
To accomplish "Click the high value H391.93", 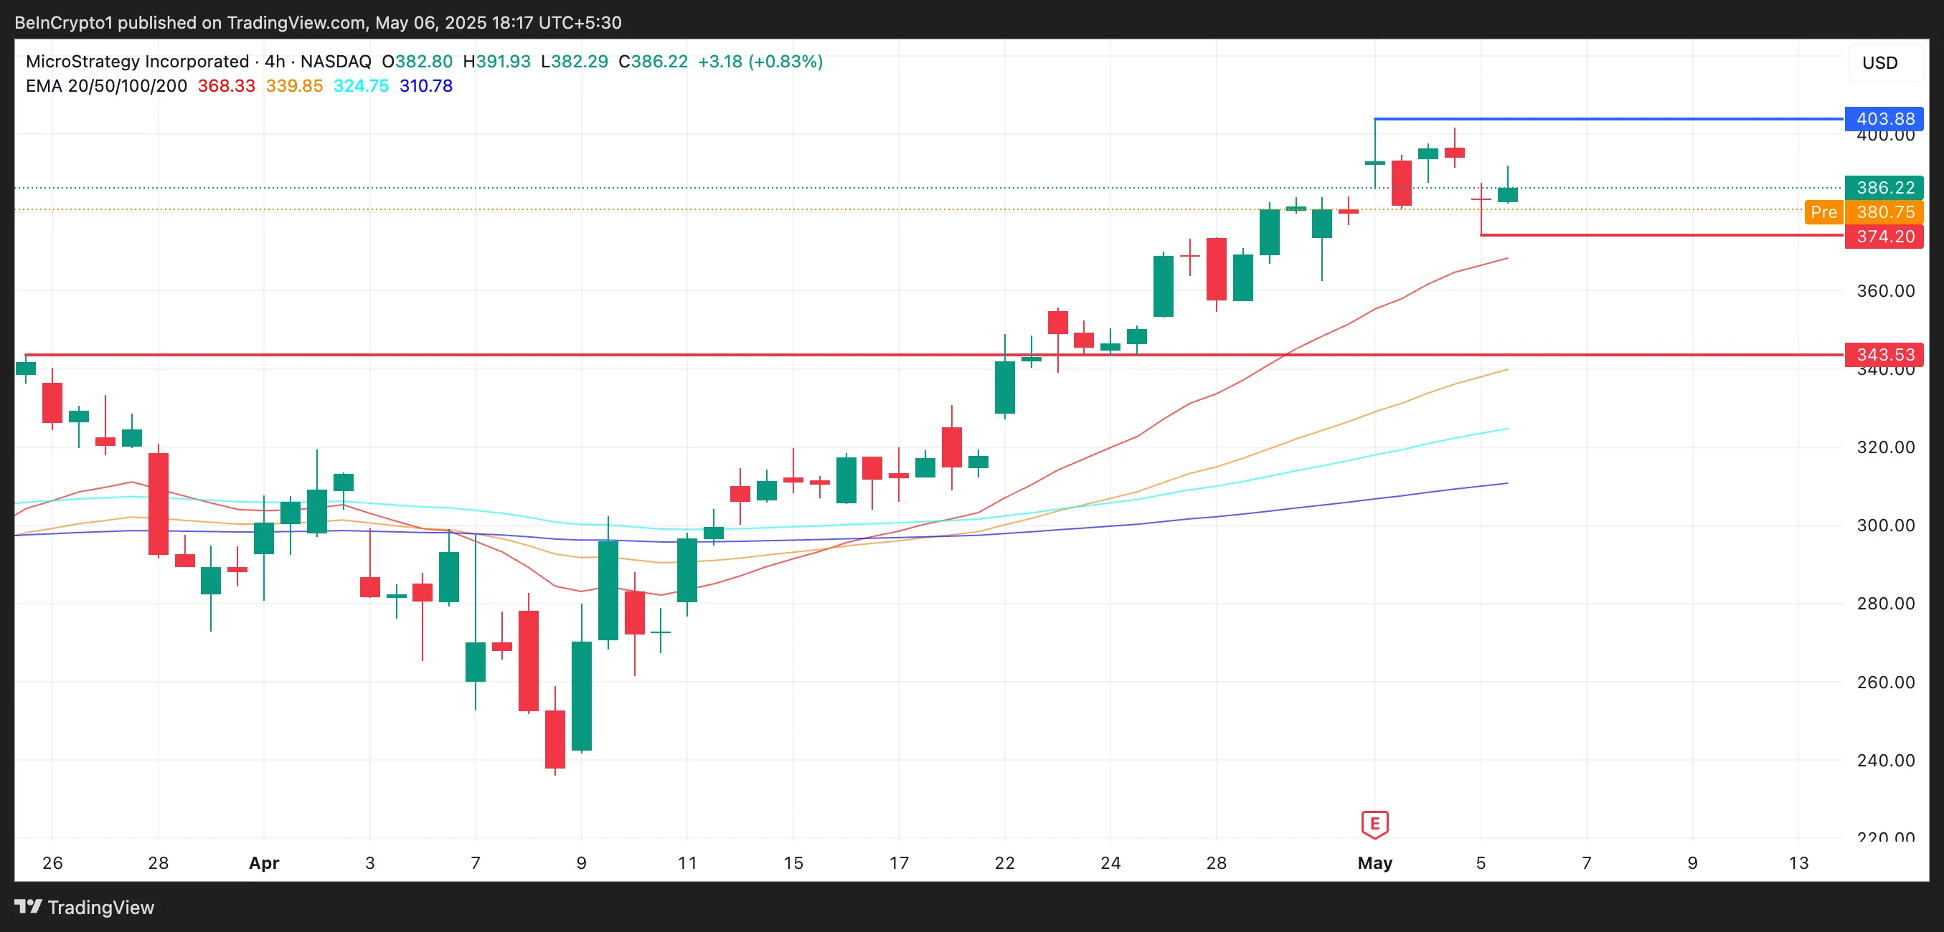I will pyautogui.click(x=496, y=61).
